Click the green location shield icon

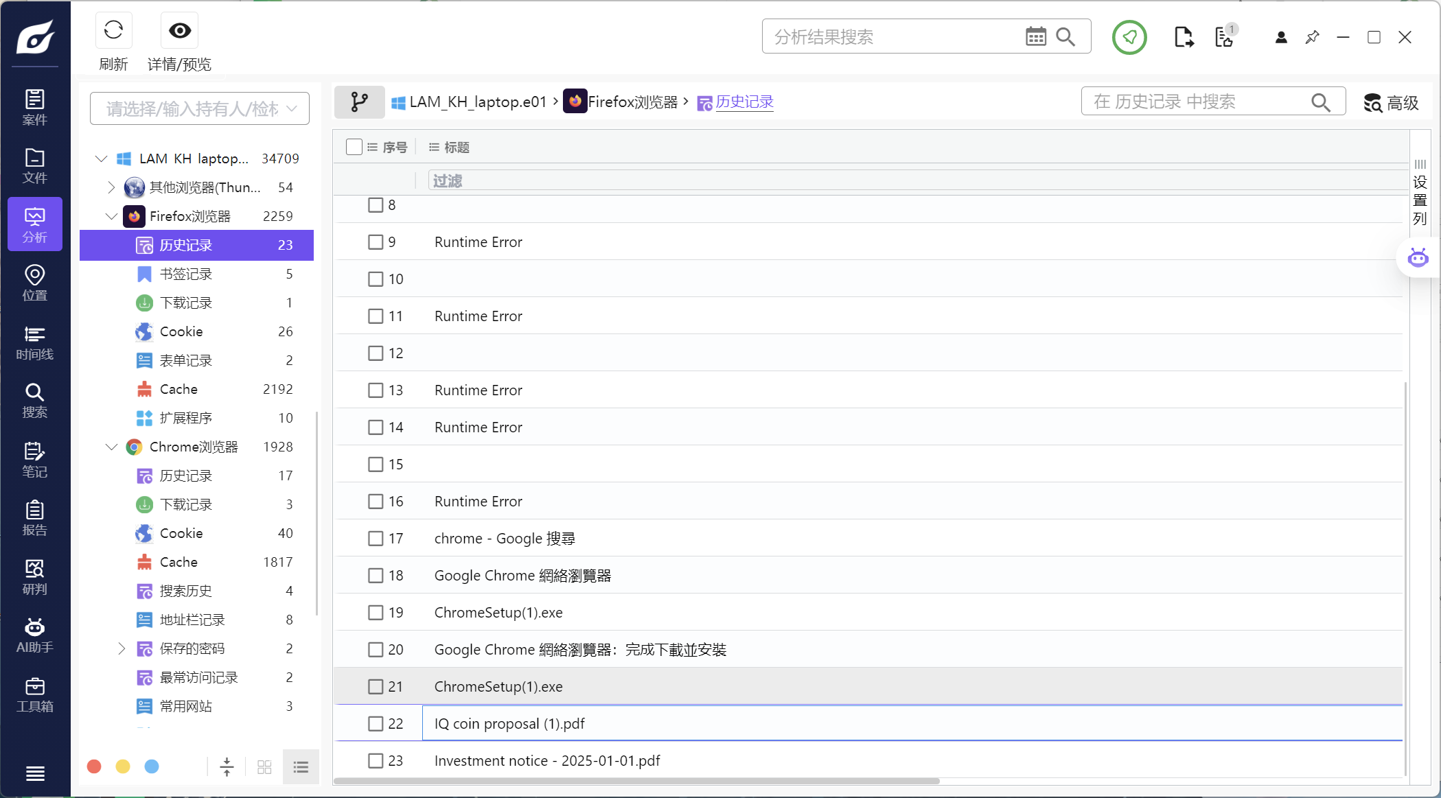pos(1129,37)
